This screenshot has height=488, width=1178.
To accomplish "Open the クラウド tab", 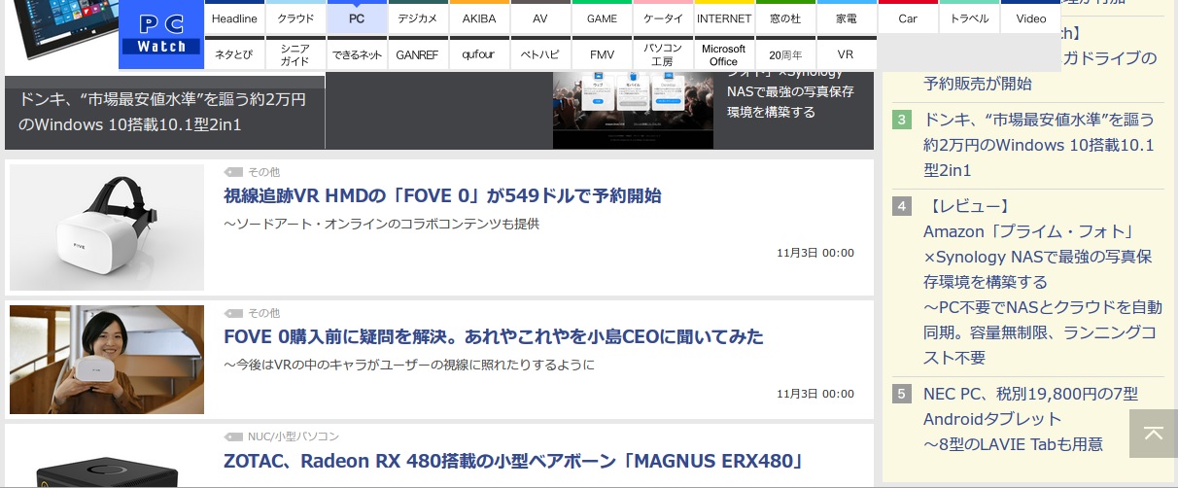I will point(295,18).
